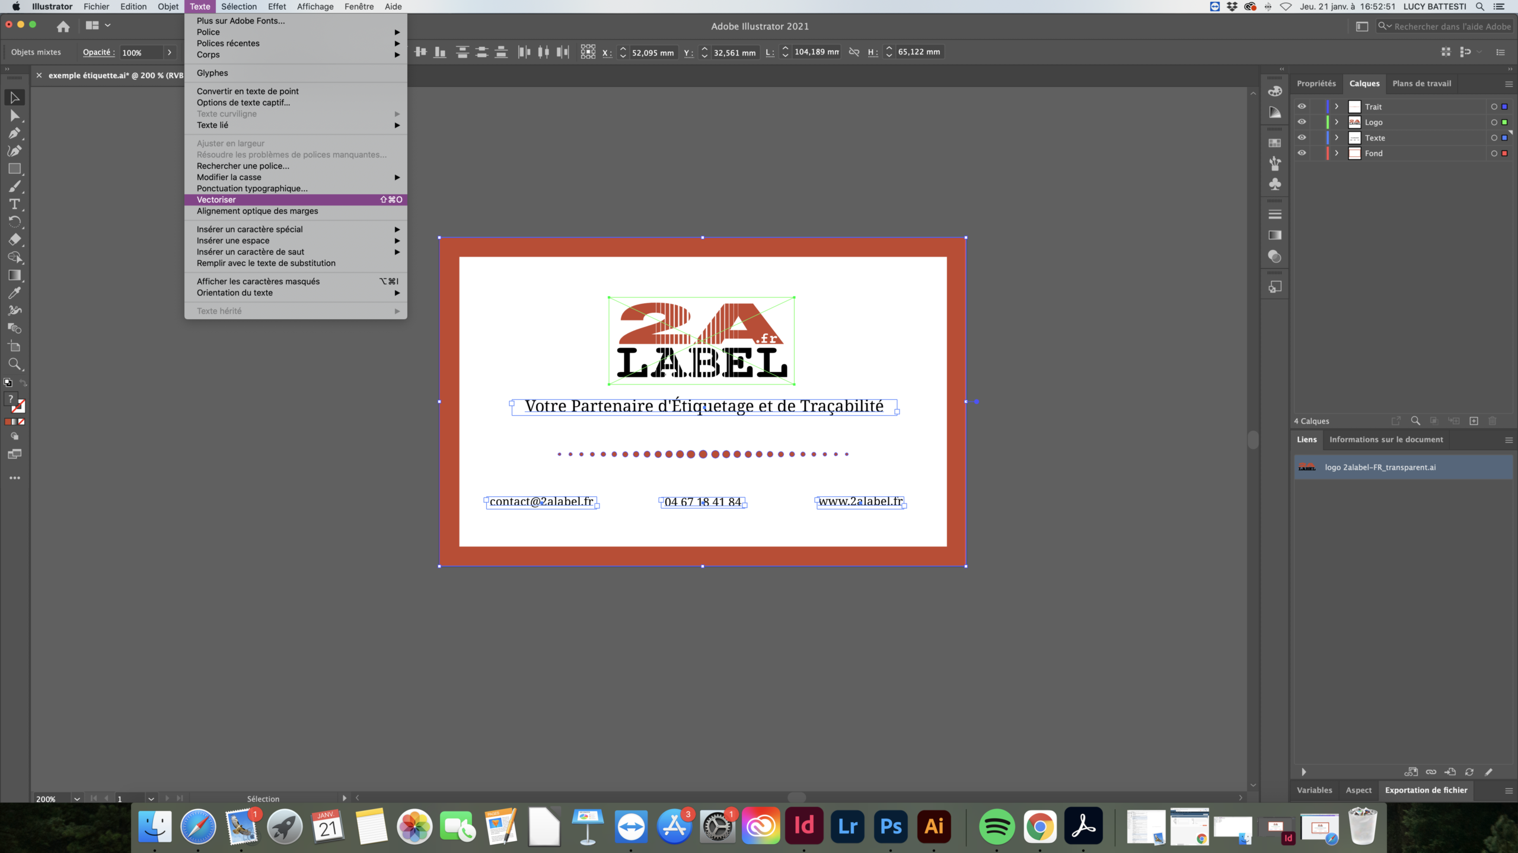1518x853 pixels.
Task: Click target circle of Trait layer
Action: pos(1494,107)
